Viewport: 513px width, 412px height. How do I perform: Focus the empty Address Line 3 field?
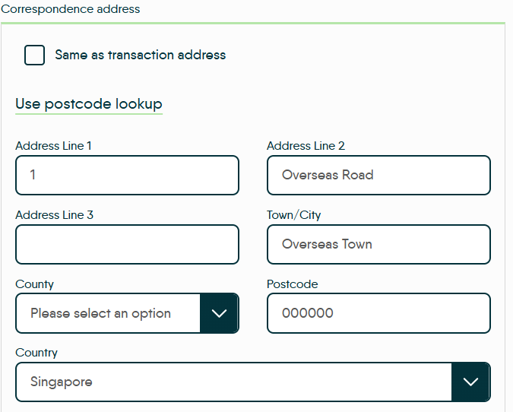127,244
